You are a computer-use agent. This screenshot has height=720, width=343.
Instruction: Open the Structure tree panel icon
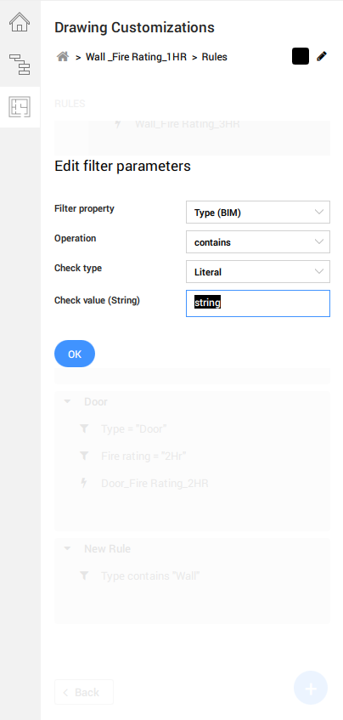20,65
